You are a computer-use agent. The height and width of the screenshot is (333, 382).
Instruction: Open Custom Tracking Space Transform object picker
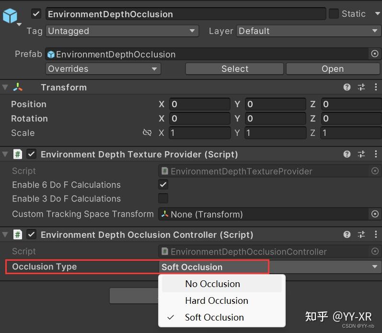(x=375, y=214)
